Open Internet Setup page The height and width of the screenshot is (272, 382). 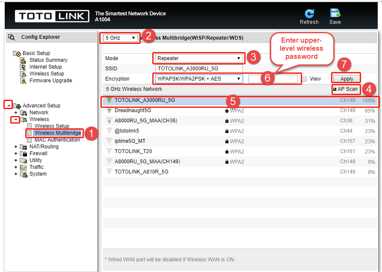45,67
